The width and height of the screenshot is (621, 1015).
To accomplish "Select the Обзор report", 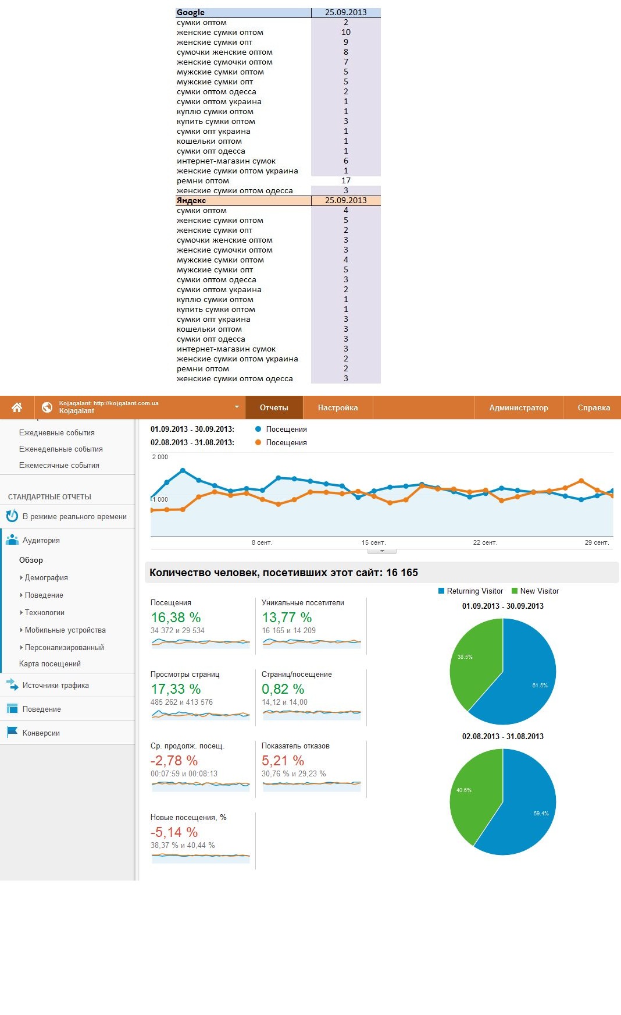I will click(31, 560).
